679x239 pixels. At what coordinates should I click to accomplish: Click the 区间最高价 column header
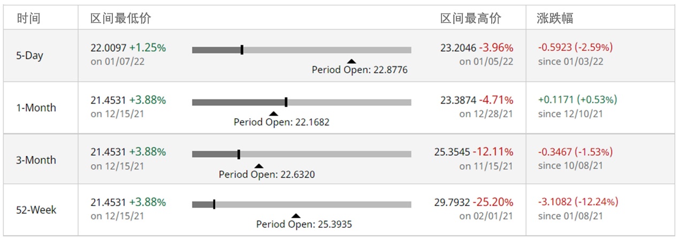point(471,18)
